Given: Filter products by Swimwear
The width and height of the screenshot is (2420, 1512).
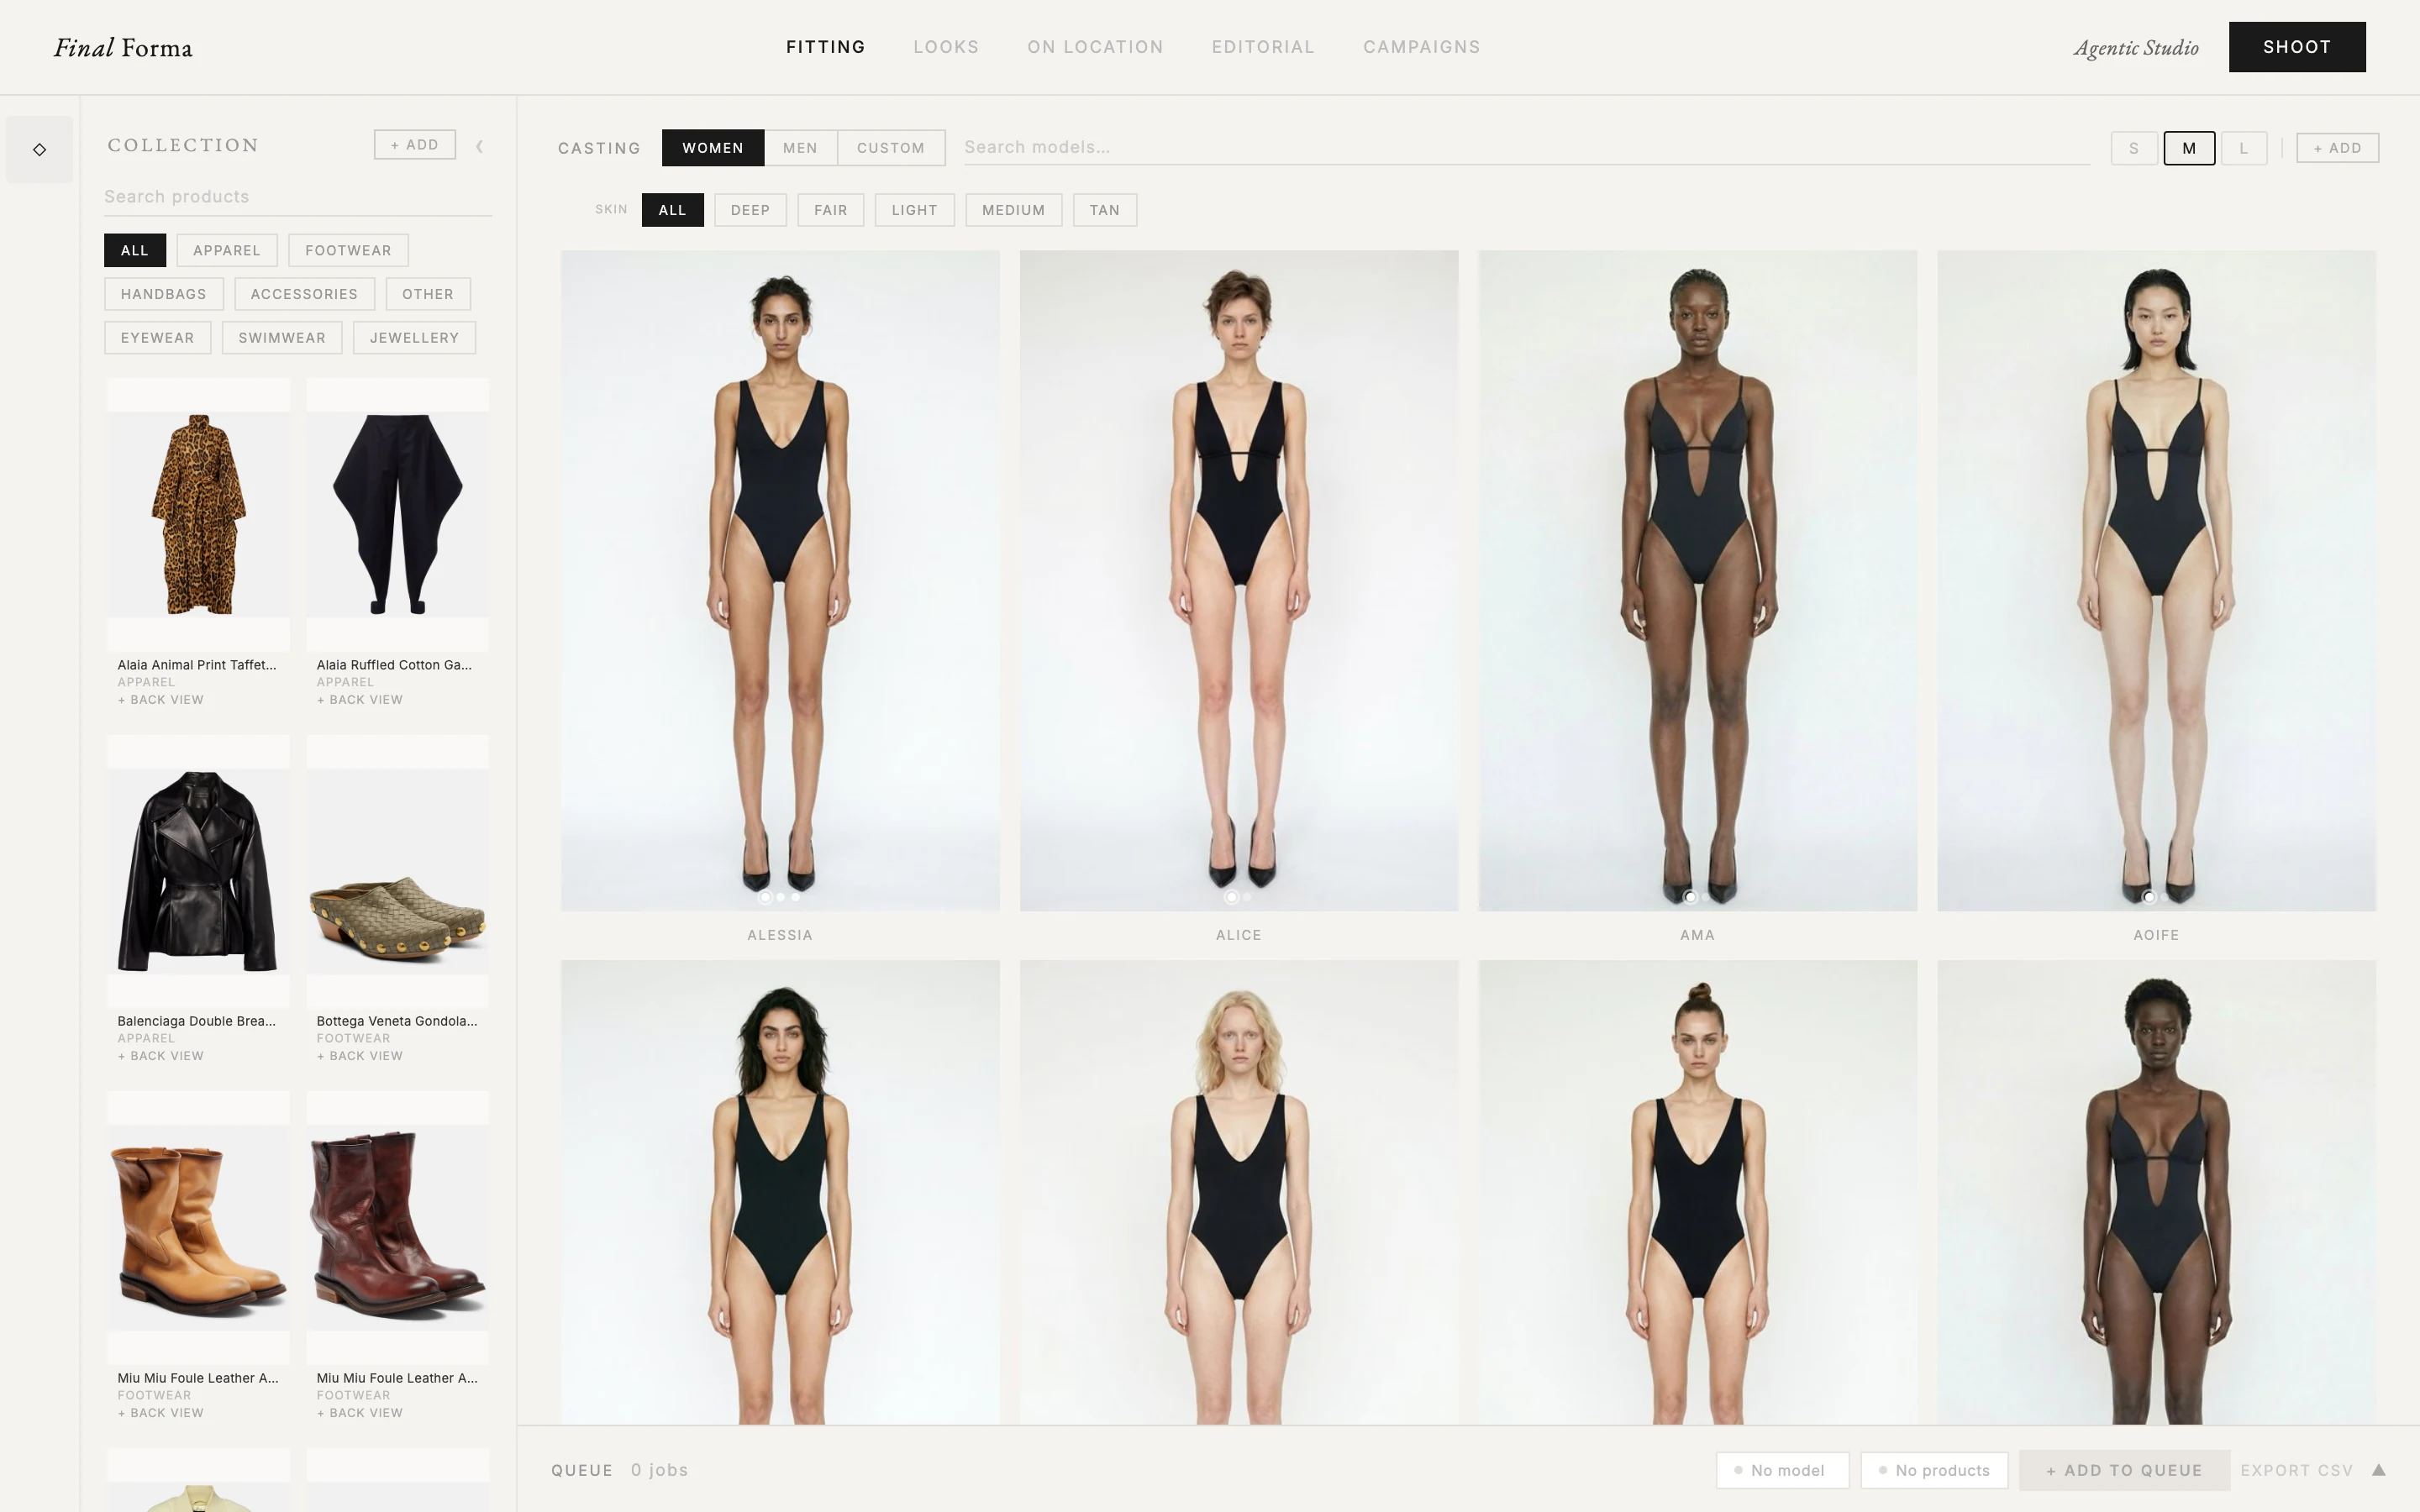Looking at the screenshot, I should tap(282, 338).
